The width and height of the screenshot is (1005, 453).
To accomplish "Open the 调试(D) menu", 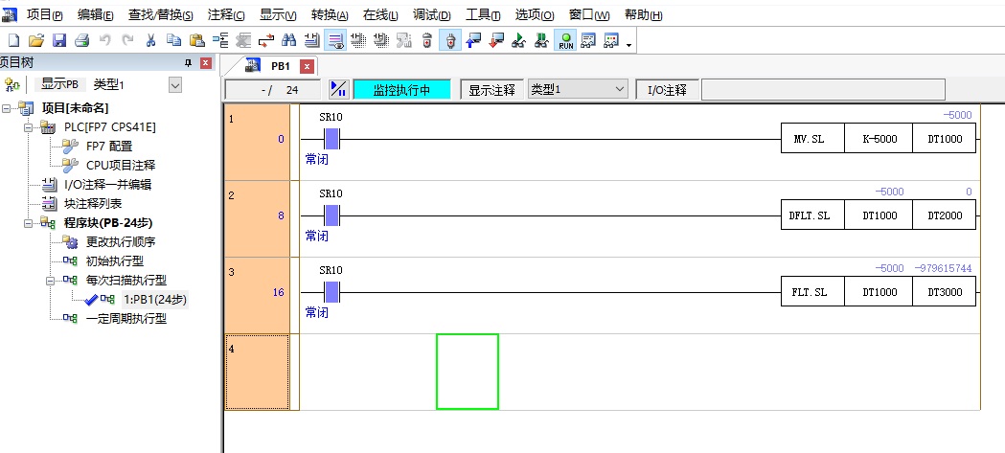I will pyautogui.click(x=431, y=15).
